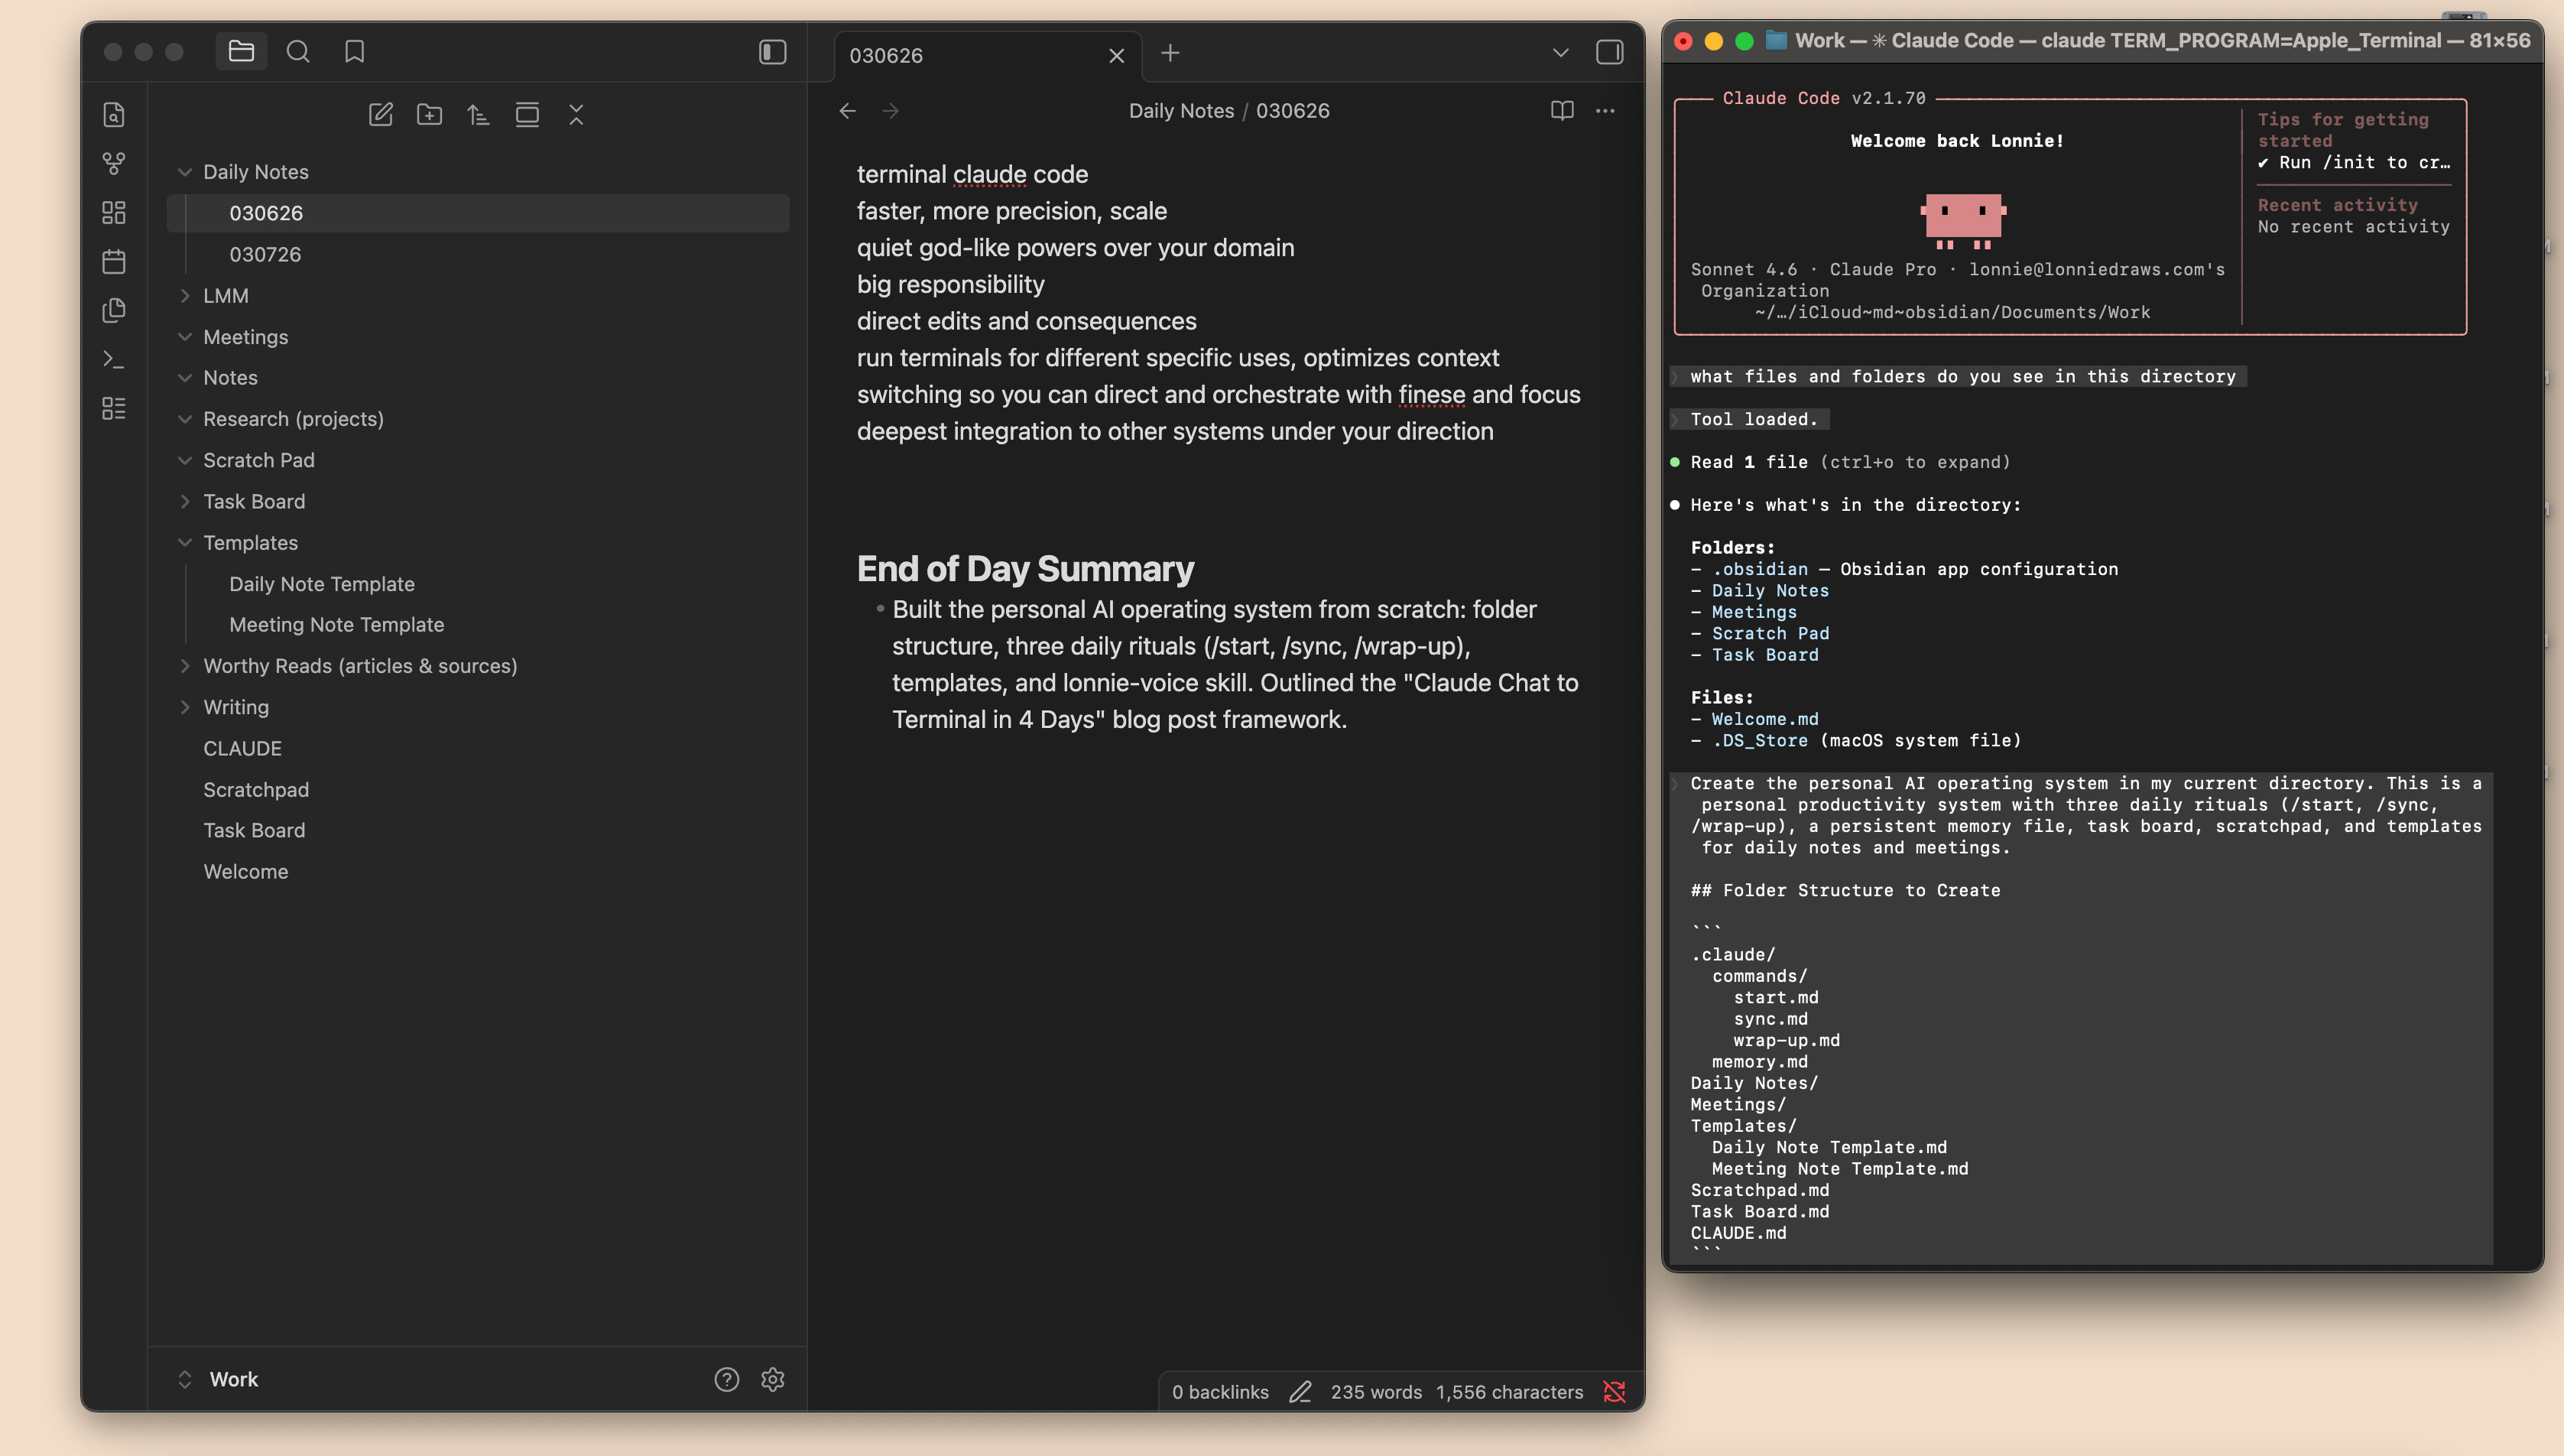The image size is (2564, 1456).
Task: Select the 030626 editor tab
Action: pyautogui.click(x=988, y=56)
